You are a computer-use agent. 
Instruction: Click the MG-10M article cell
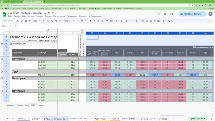click(47, 75)
